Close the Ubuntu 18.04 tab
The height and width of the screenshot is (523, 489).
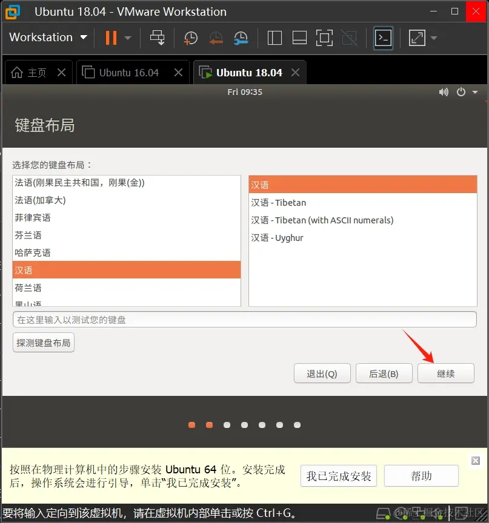click(296, 73)
